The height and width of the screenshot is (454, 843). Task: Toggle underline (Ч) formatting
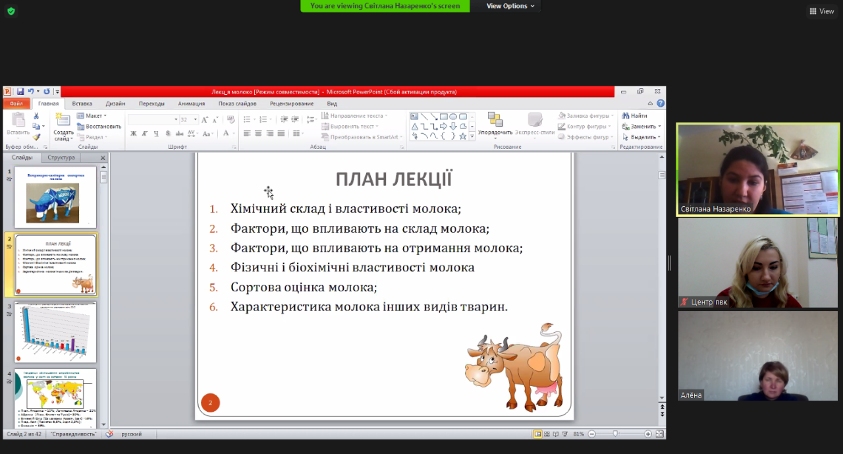156,133
